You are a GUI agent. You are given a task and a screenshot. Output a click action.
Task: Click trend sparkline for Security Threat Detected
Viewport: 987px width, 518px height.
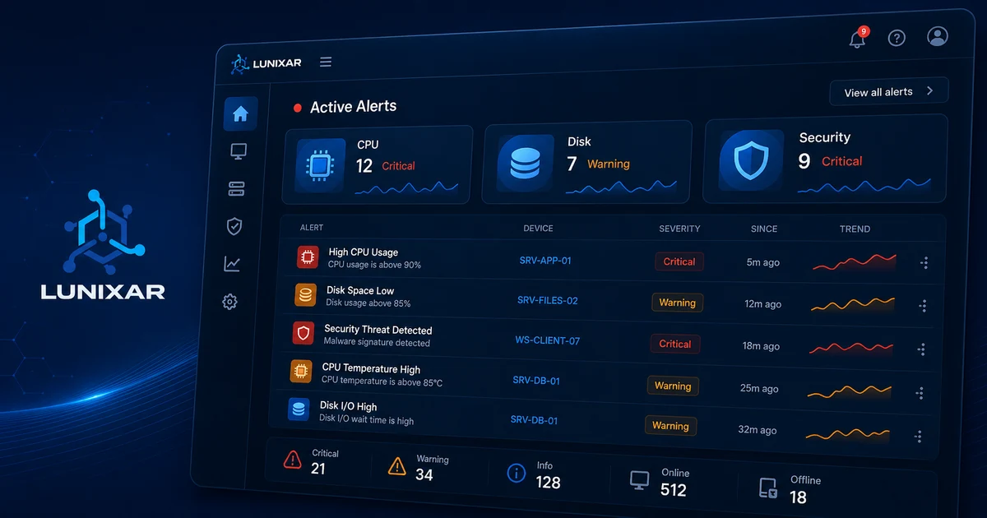[851, 348]
